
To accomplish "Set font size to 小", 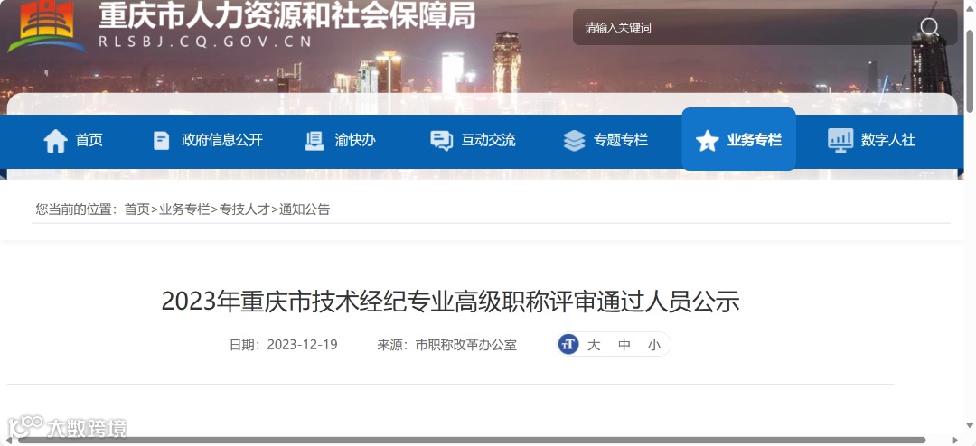I will click(653, 345).
